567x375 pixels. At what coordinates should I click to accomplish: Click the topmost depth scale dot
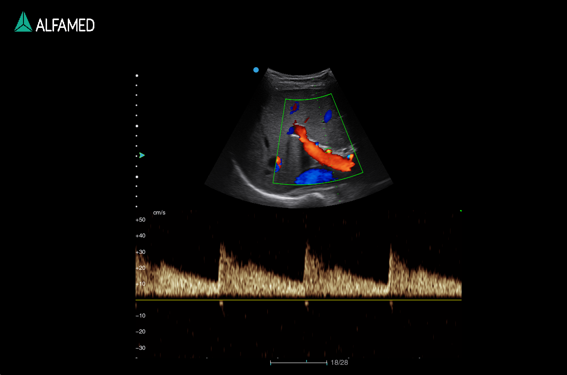136,76
